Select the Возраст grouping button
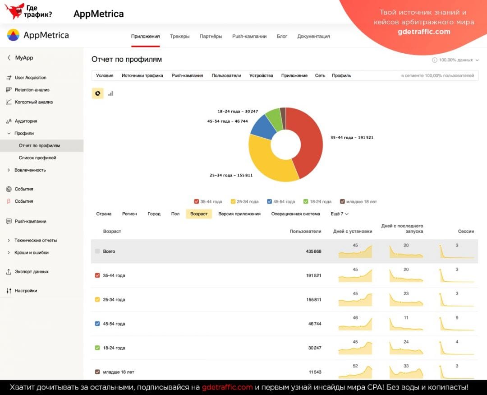 pyautogui.click(x=199, y=214)
